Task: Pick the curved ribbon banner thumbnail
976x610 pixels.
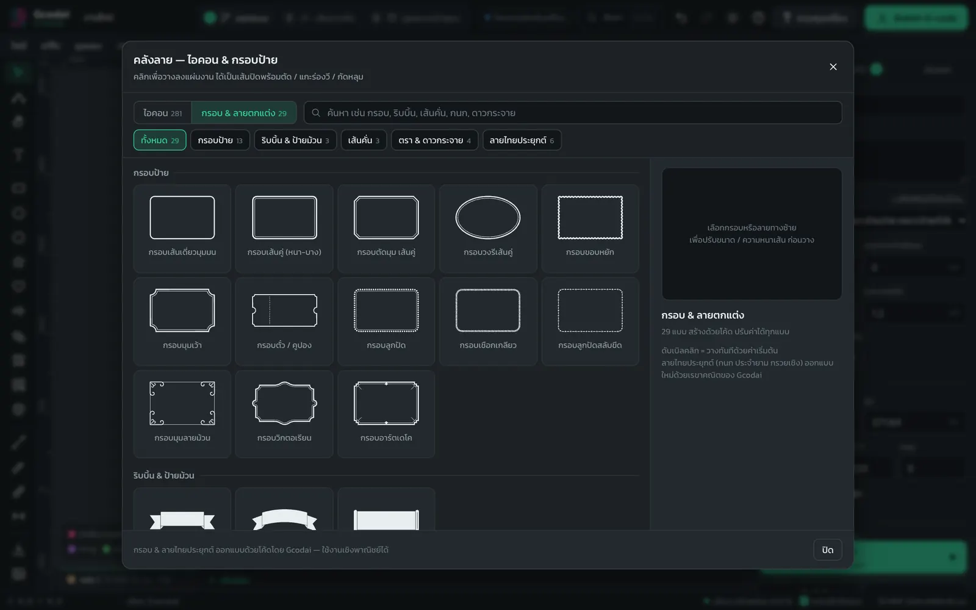Action: [x=284, y=509]
